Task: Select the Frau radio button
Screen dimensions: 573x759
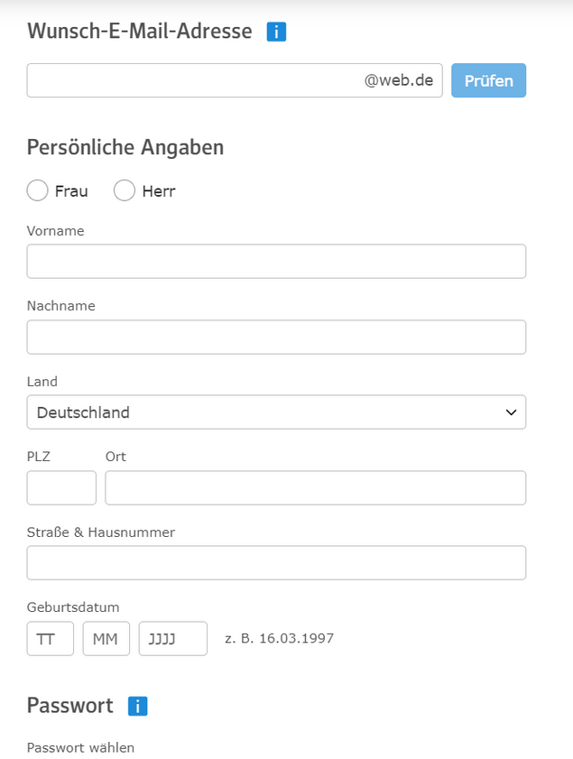Action: [x=37, y=190]
